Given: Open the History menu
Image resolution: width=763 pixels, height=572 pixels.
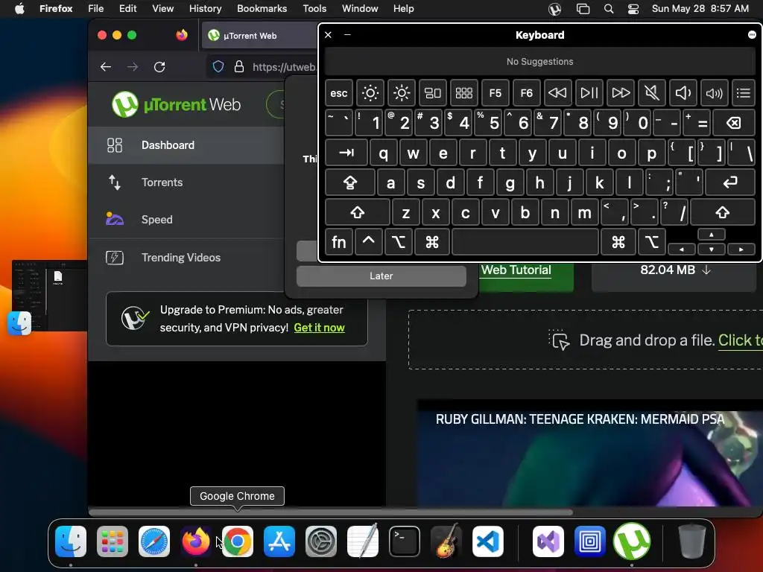Looking at the screenshot, I should click(205, 8).
